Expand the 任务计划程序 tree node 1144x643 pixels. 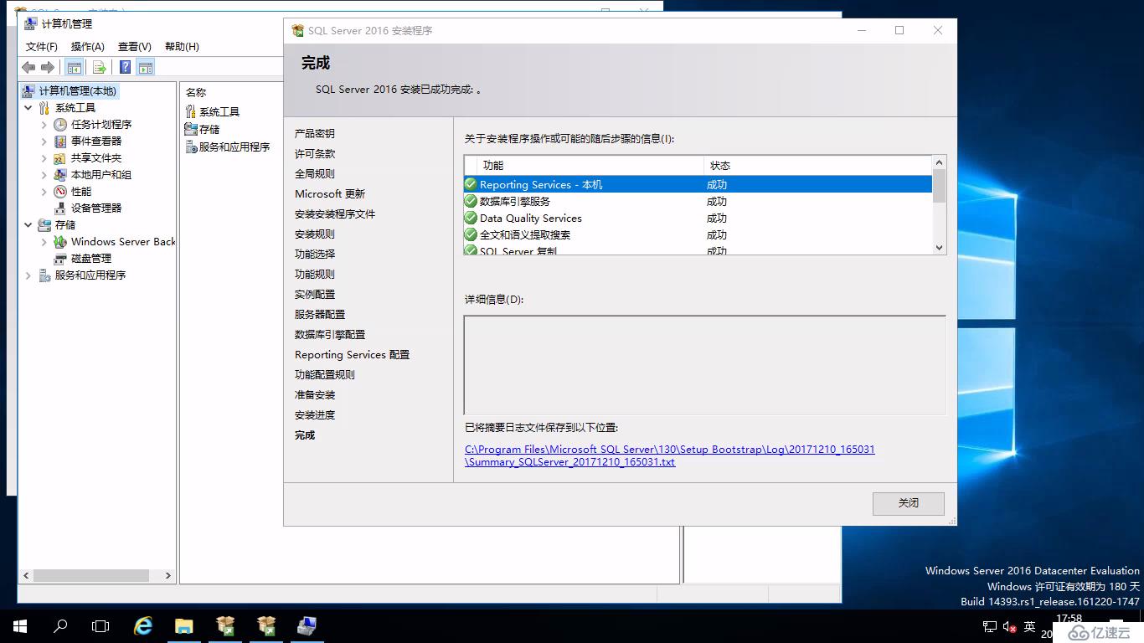[44, 124]
